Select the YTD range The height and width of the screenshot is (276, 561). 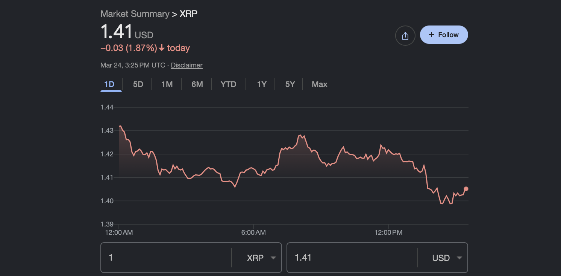coord(228,84)
